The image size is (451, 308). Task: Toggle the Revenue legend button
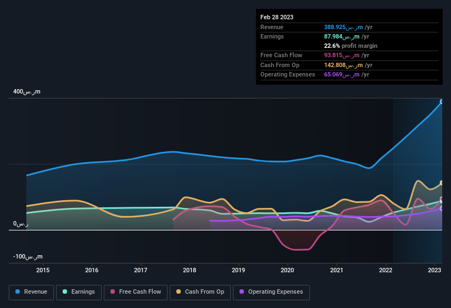31,292
